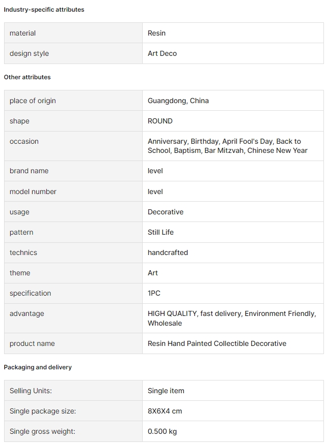Click the Still Life pattern value
328x444 pixels.
161,233
